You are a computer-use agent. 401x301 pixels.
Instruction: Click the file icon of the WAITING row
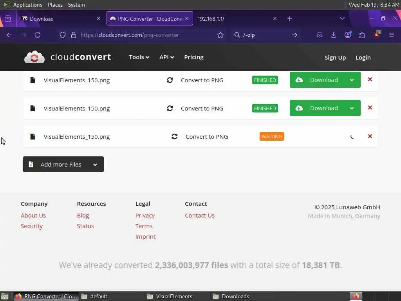coord(33,137)
